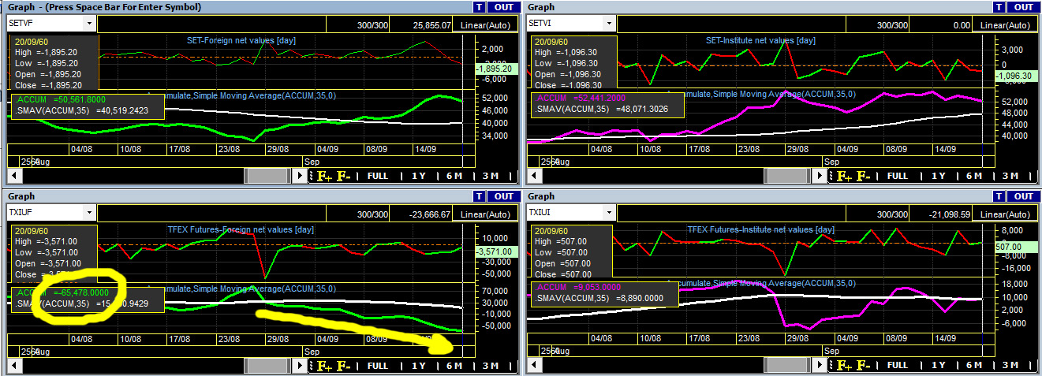The height and width of the screenshot is (376, 1042).
Task: Click the right scroll arrow under the SETVF chart
Action: pyautogui.click(x=300, y=177)
